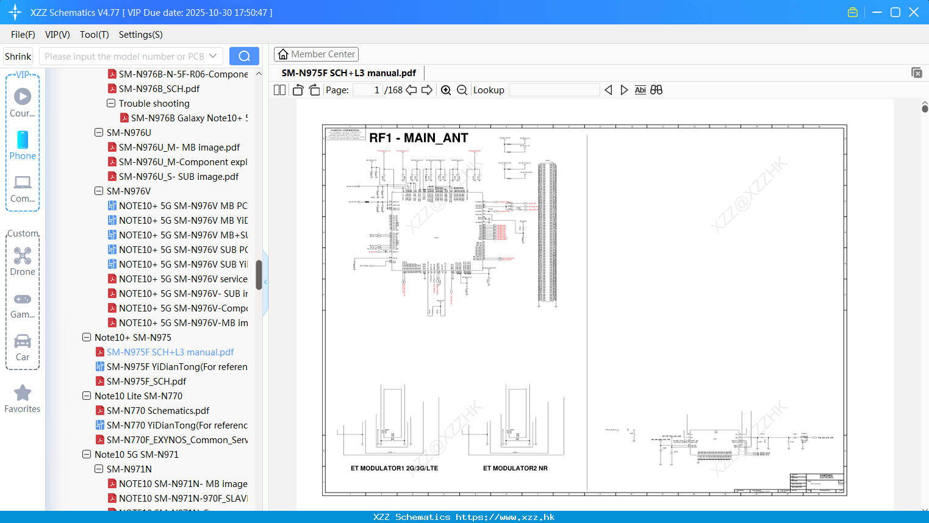Click the yellow toolbox icon in title bar
The image size is (929, 523).
tap(853, 12)
